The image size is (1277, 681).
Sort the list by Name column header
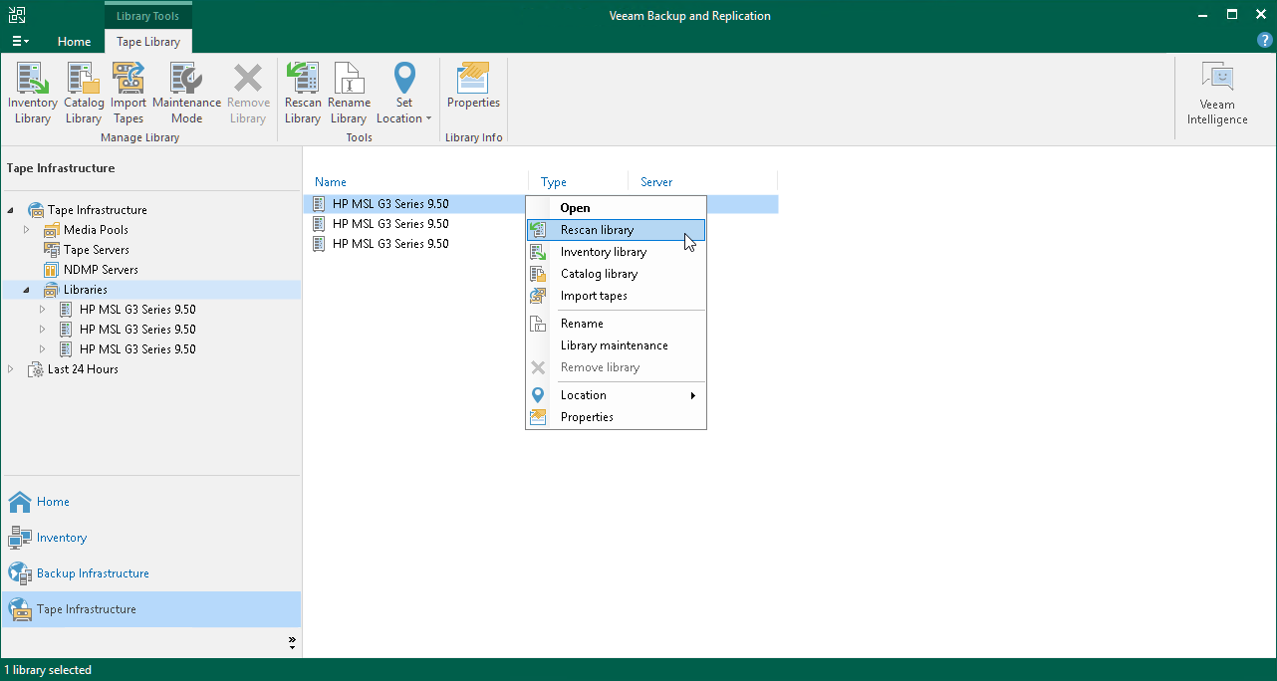click(x=331, y=182)
